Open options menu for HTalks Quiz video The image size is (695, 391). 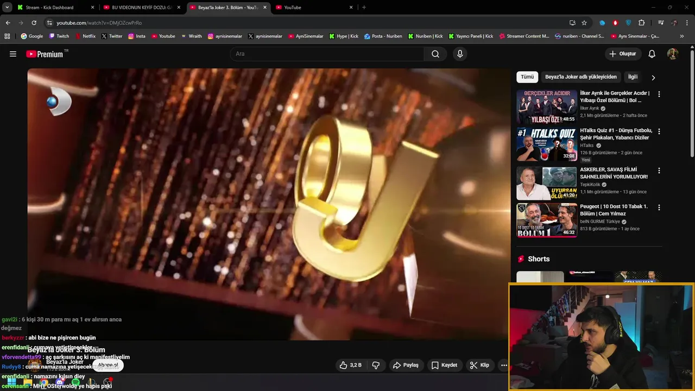(659, 131)
